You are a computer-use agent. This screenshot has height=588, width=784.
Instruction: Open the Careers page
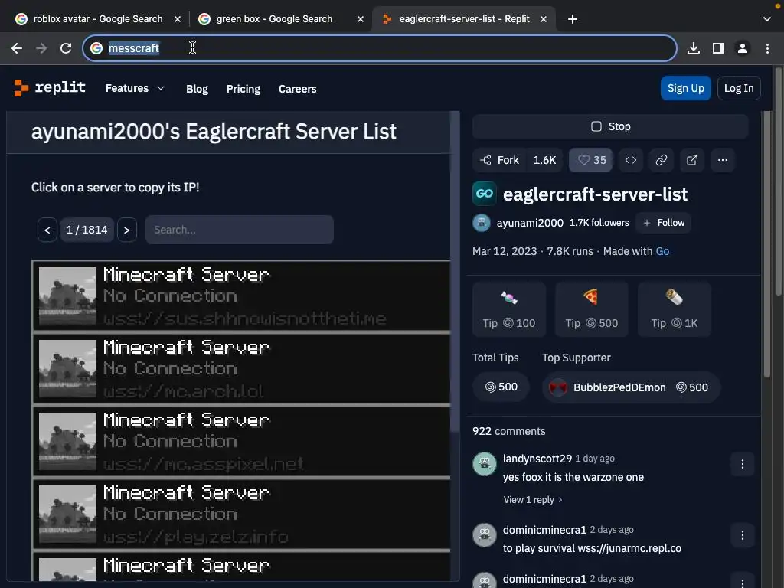click(x=297, y=89)
